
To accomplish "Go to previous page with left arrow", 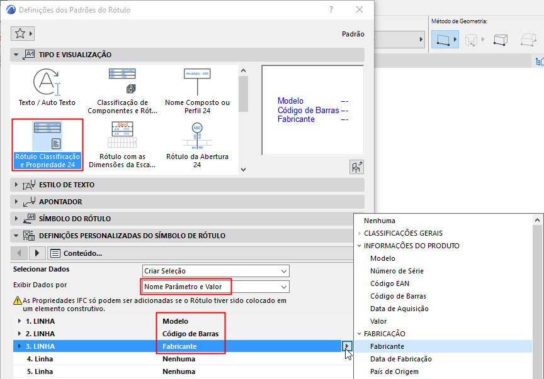I will pos(19,253).
